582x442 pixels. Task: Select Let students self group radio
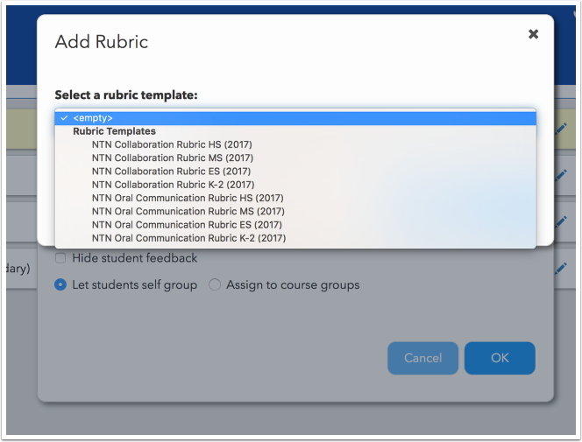[60, 285]
